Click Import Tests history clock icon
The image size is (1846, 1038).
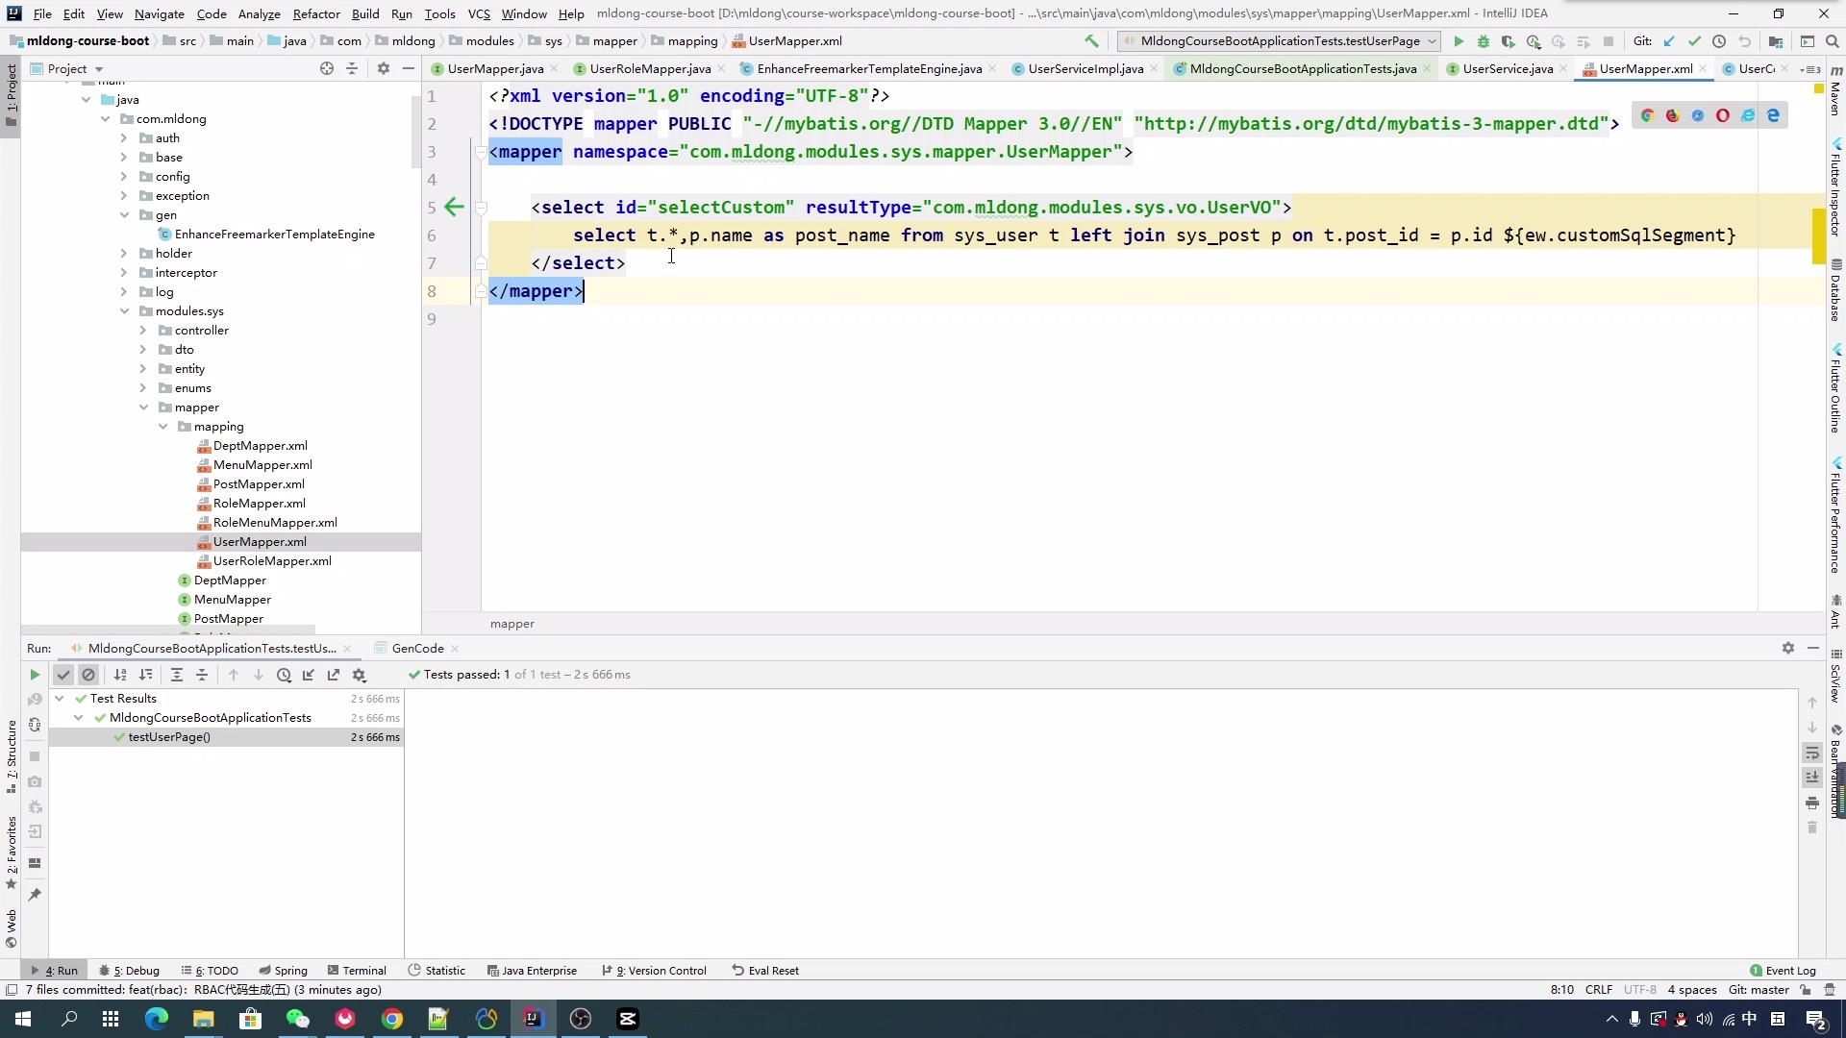(x=284, y=675)
